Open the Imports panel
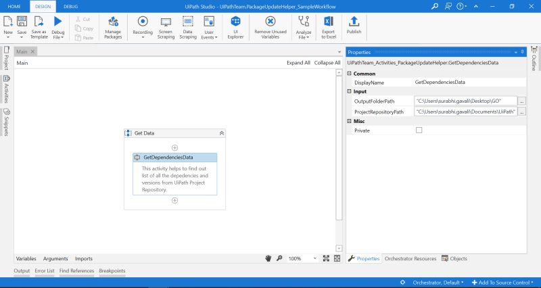This screenshot has height=288, width=541. coord(84,258)
